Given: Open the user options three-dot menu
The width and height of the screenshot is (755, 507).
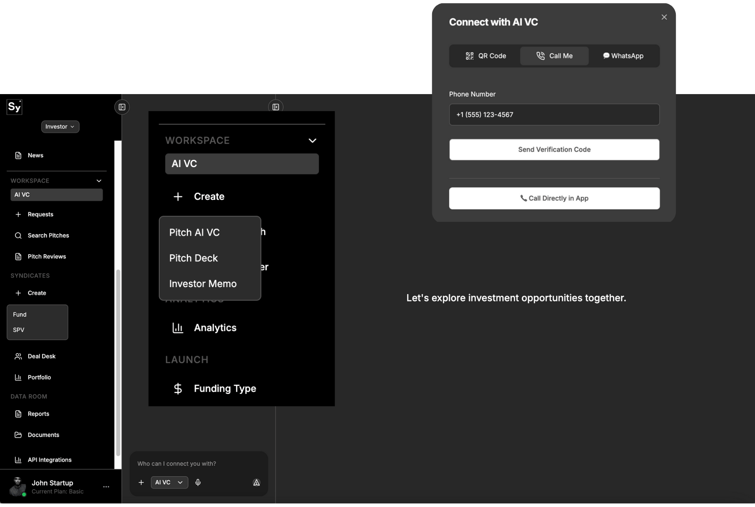Looking at the screenshot, I should click(x=106, y=487).
